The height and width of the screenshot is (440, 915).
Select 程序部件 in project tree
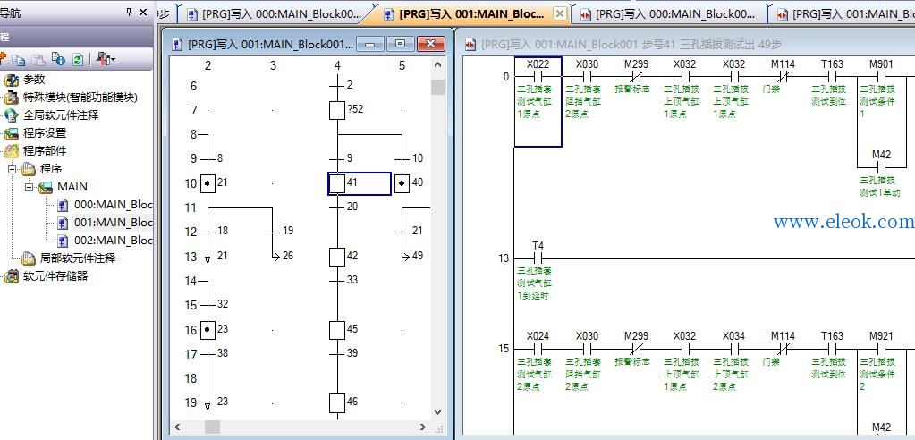(45, 150)
